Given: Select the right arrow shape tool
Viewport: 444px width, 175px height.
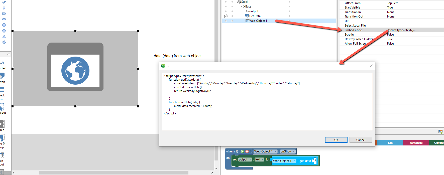Looking at the screenshot, I should [4, 14].
